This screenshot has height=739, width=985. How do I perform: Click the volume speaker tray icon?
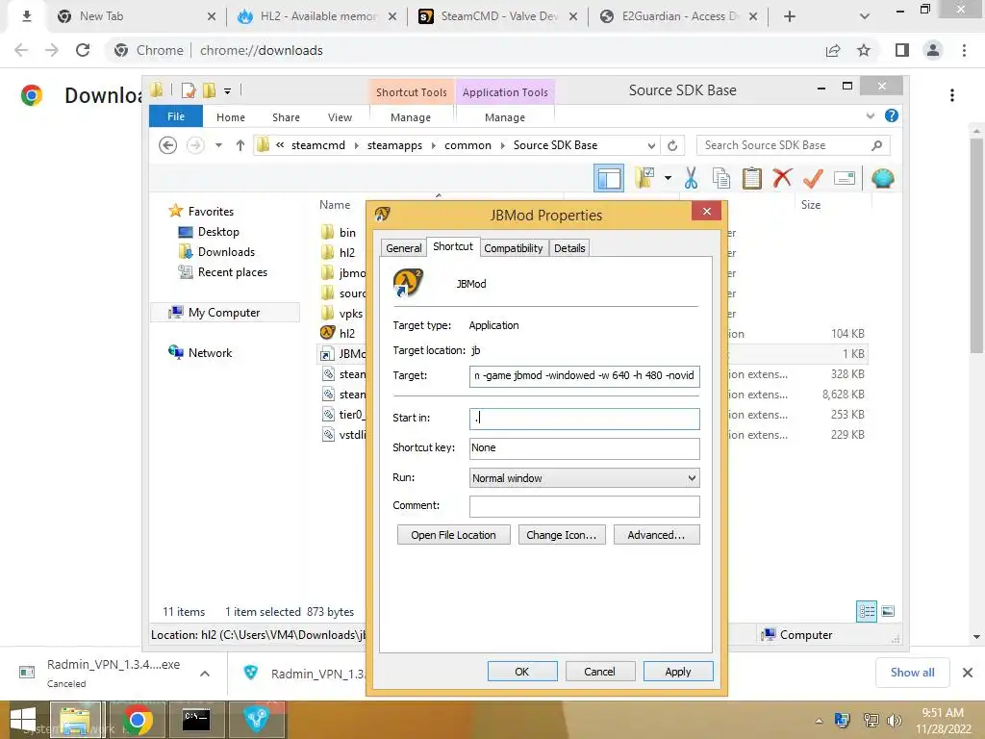pyautogui.click(x=894, y=720)
